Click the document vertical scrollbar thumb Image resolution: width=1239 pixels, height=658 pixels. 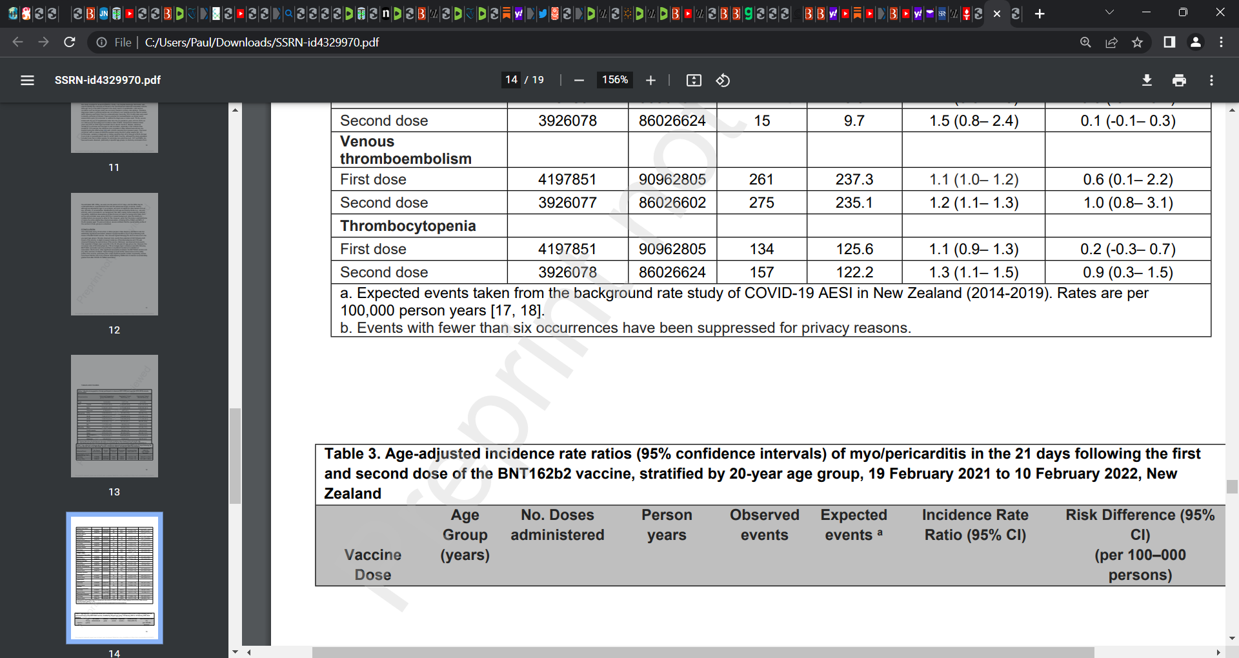coord(1232,486)
